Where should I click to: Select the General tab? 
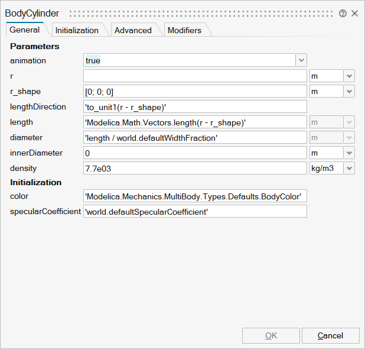25,30
